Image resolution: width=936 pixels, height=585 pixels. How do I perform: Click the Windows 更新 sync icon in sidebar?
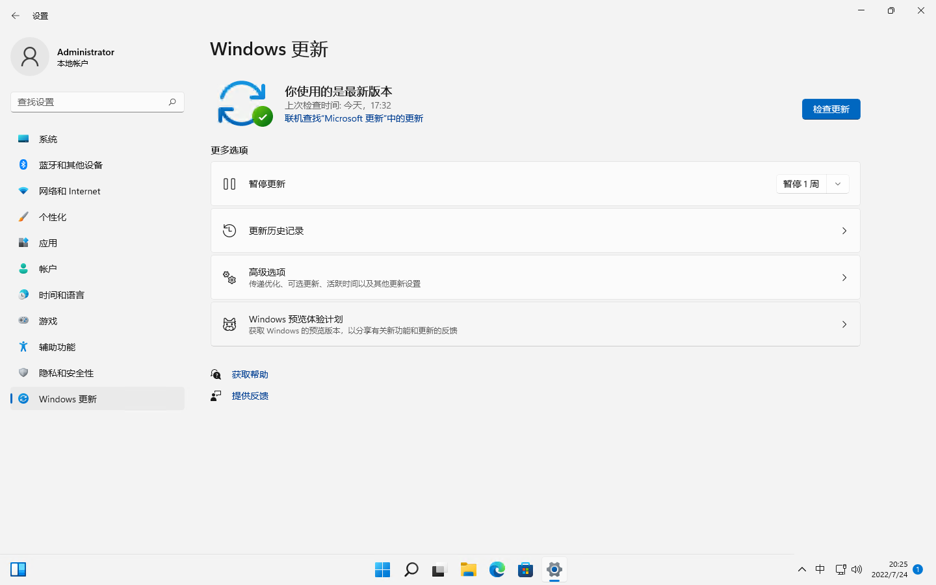pyautogui.click(x=23, y=398)
